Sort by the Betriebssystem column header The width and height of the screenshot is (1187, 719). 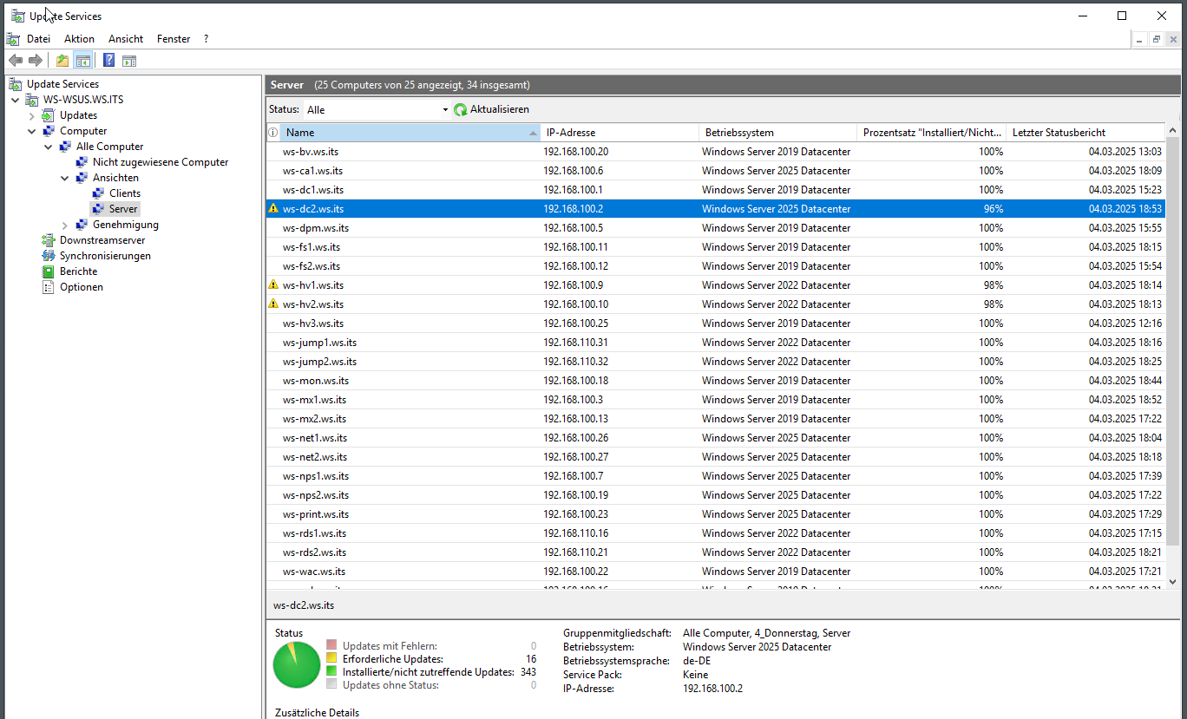pos(778,133)
